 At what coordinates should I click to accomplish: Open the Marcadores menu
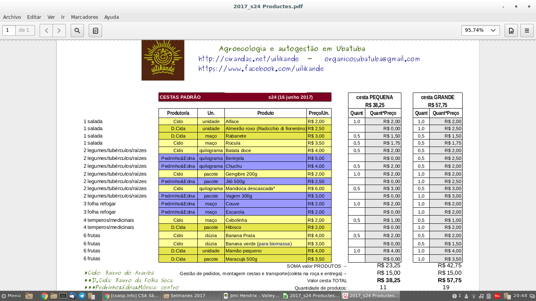84,17
